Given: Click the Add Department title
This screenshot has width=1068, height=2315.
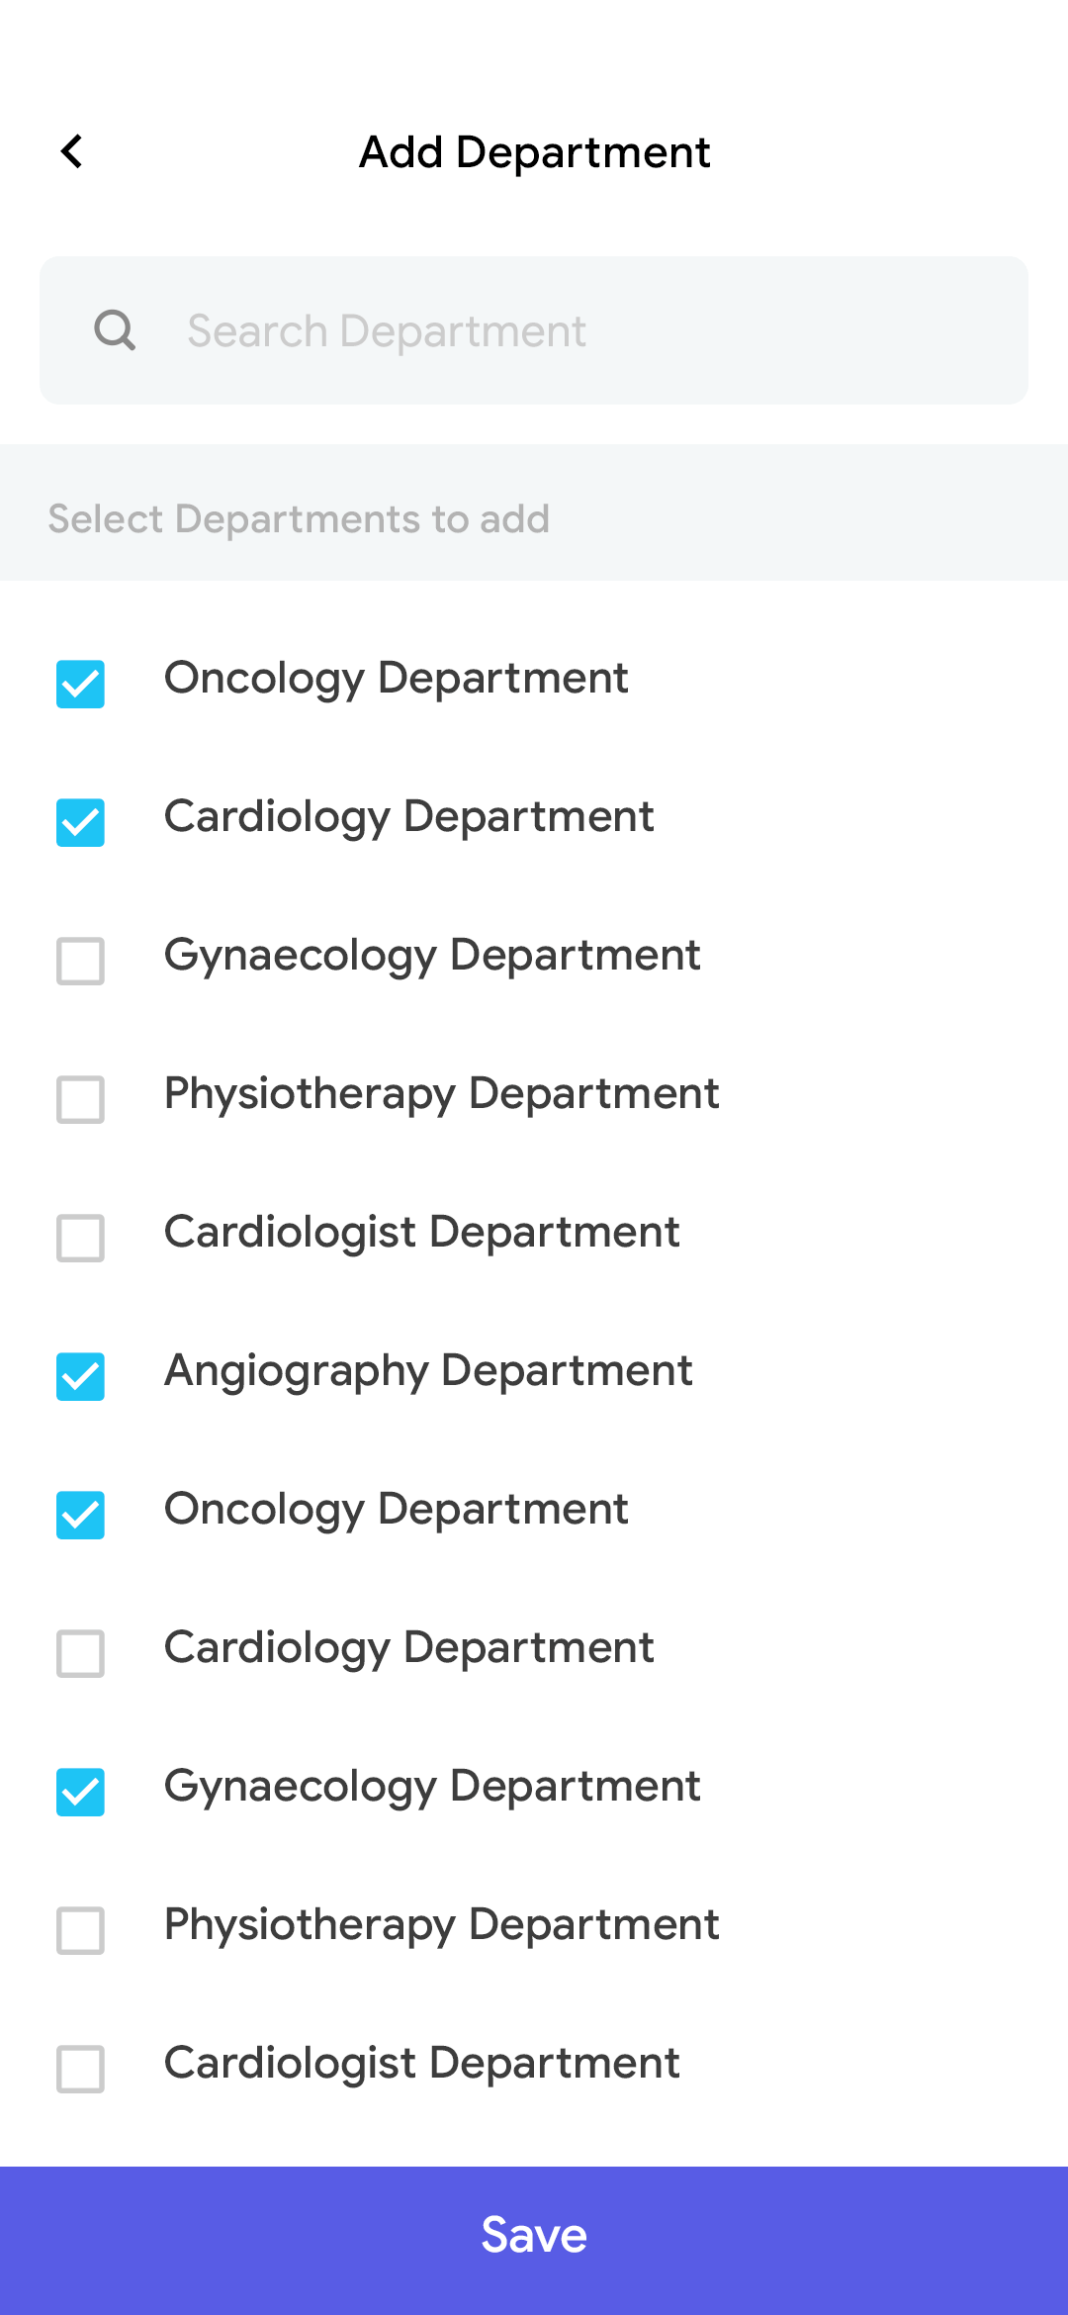Looking at the screenshot, I should 534,152.
